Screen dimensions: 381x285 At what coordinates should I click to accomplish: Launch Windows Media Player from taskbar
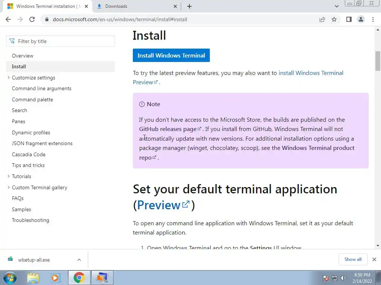click(56, 278)
